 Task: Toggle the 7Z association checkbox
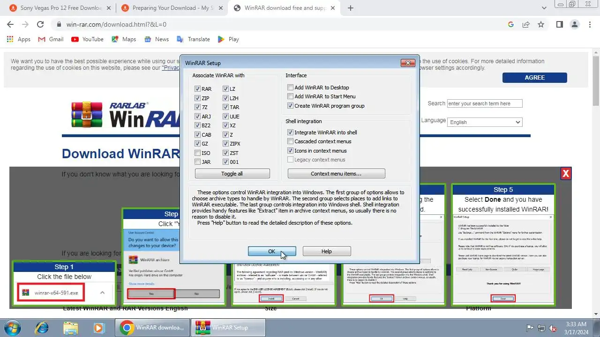click(198, 107)
